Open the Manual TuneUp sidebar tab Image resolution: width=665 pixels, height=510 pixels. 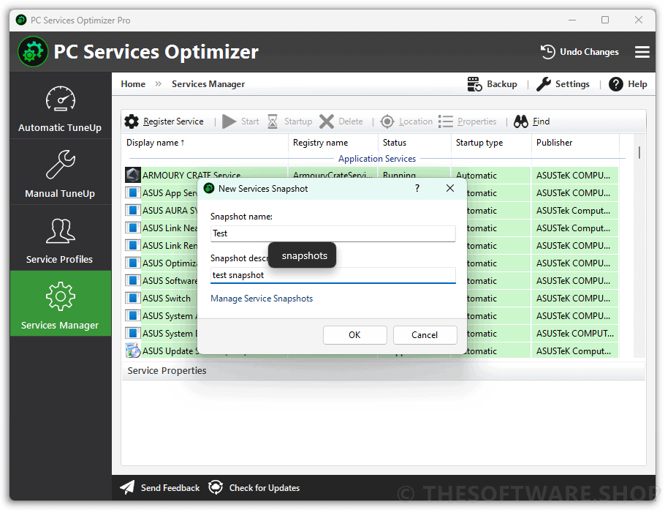tap(60, 171)
